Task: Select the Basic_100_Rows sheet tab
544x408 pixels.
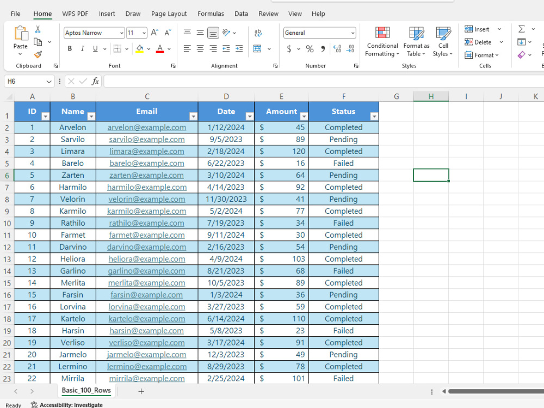Action: coord(86,390)
